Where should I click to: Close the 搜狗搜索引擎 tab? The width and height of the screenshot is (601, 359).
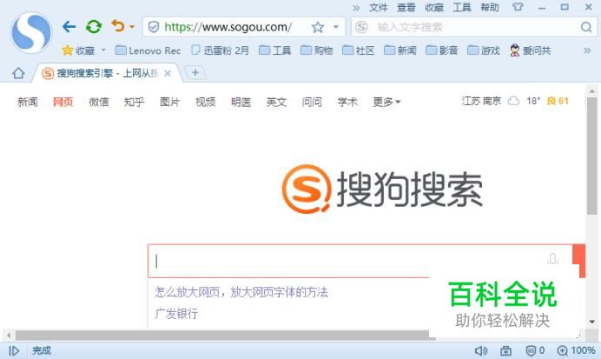click(x=168, y=73)
